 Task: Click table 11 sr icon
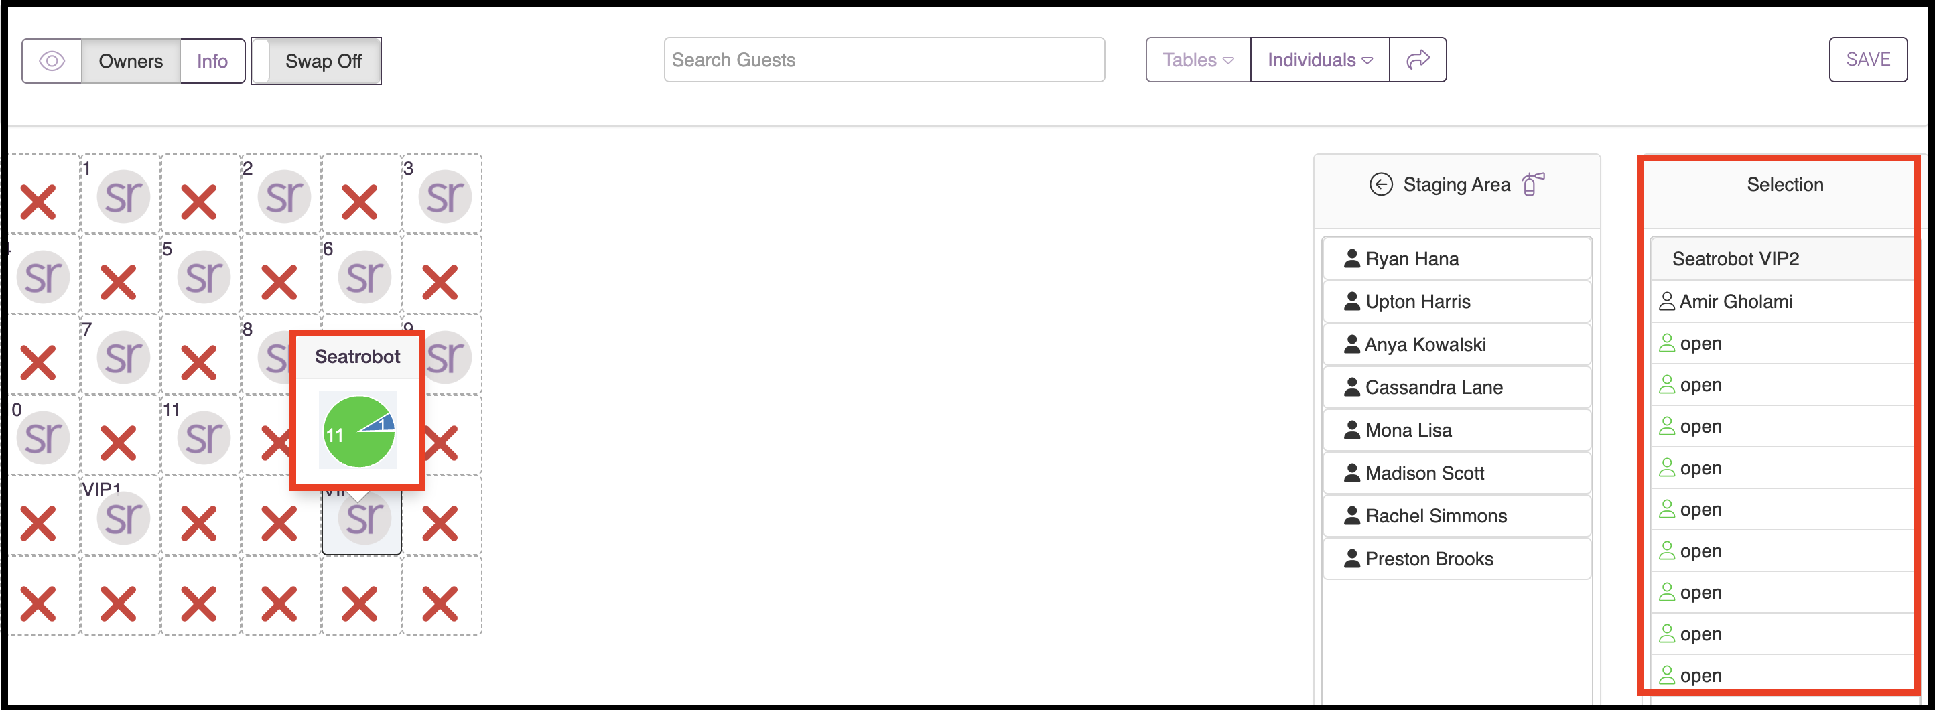click(x=204, y=437)
